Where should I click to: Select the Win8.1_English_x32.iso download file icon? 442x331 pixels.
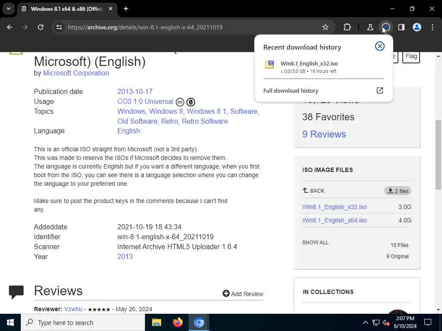click(269, 65)
